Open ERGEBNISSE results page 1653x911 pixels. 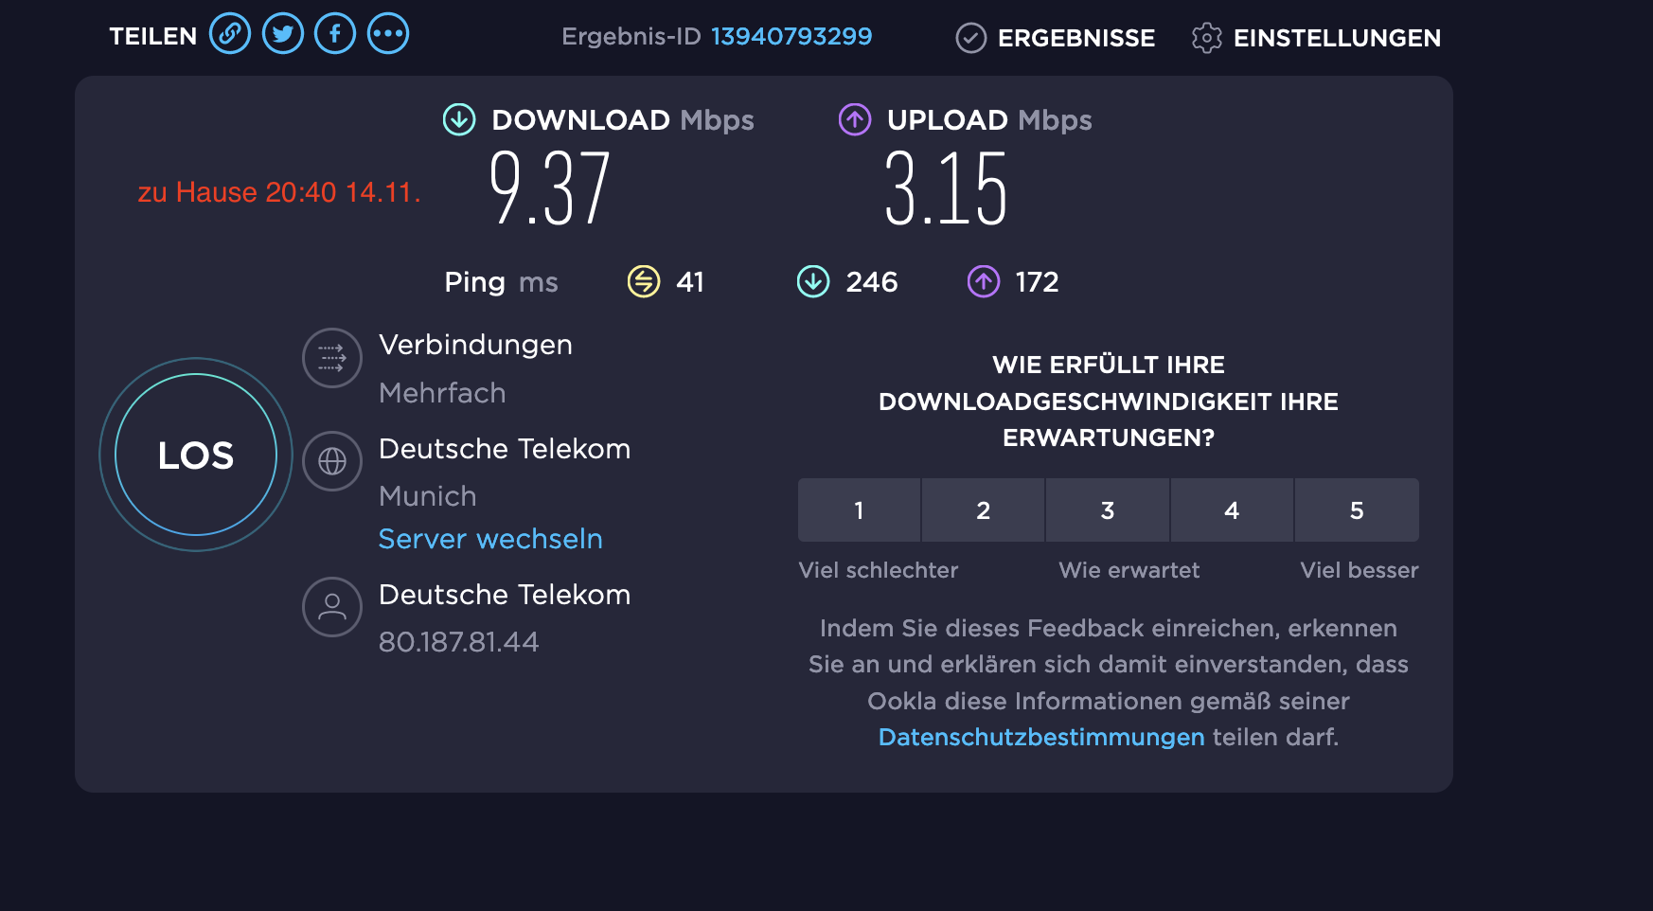click(1056, 38)
